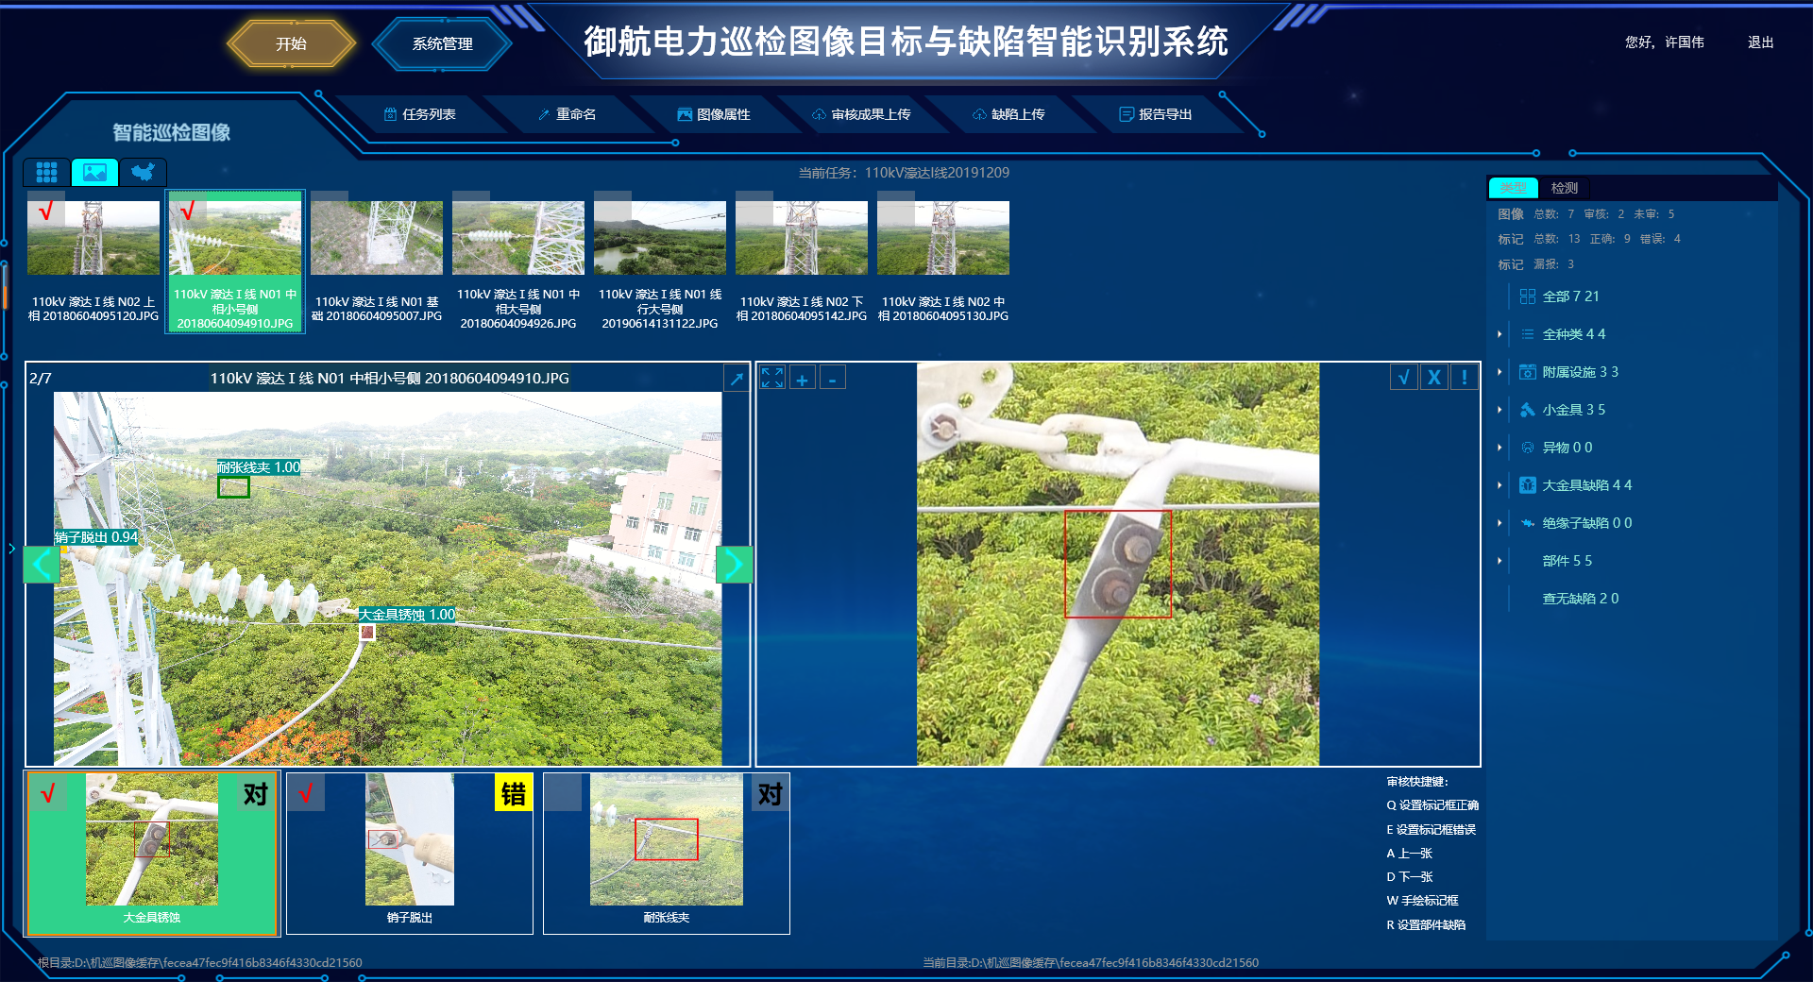Viewport: 1813px width, 982px height.
Task: Select the map view icon
Action: click(143, 172)
